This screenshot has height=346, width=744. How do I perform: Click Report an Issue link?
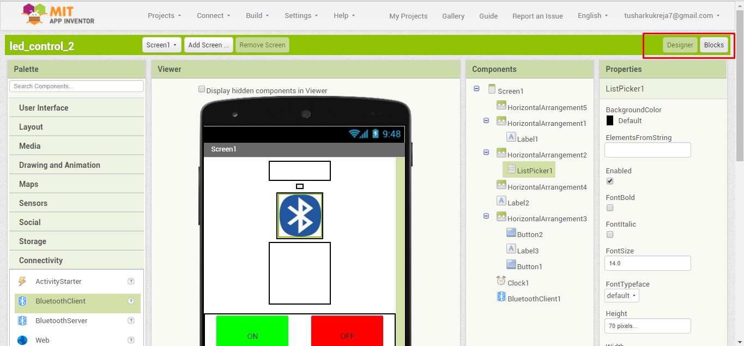pyautogui.click(x=537, y=16)
